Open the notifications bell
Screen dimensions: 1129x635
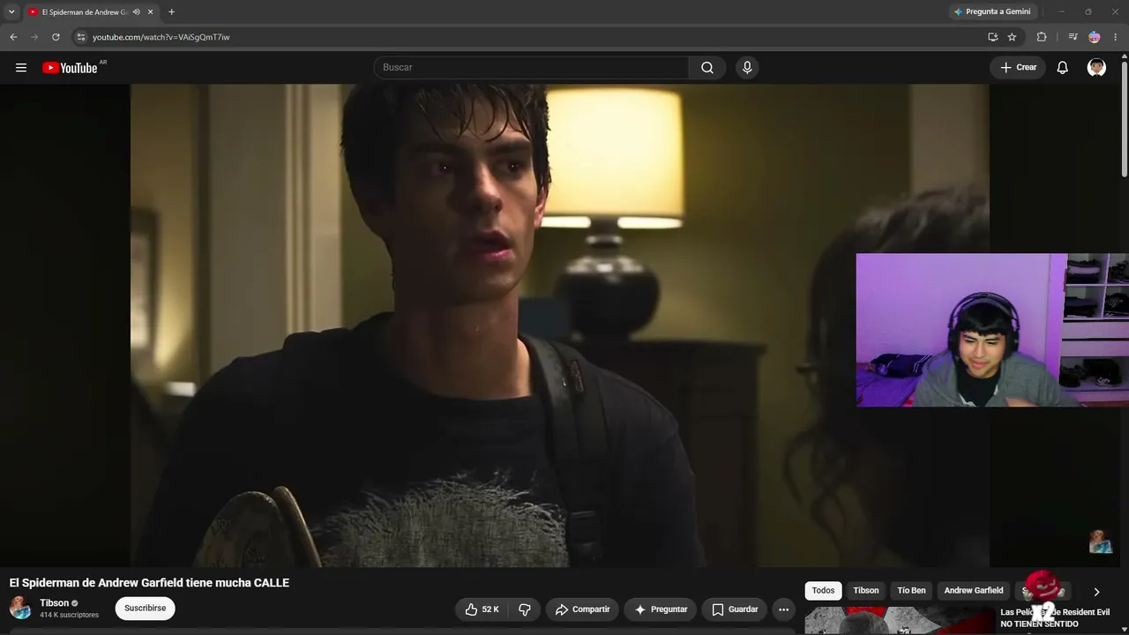[1063, 68]
